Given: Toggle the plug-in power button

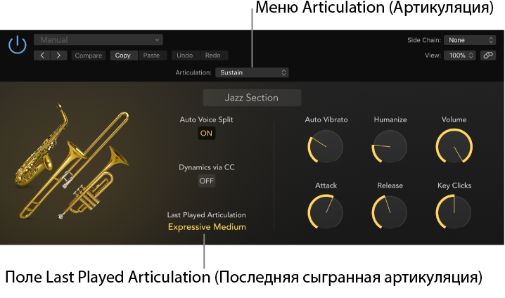Looking at the screenshot, I should [18, 45].
